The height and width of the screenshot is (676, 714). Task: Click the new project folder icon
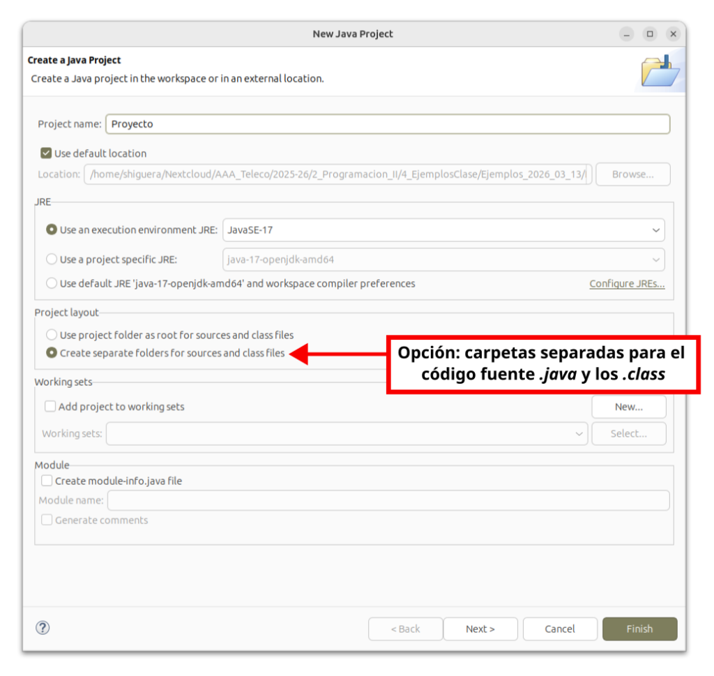pos(659,71)
